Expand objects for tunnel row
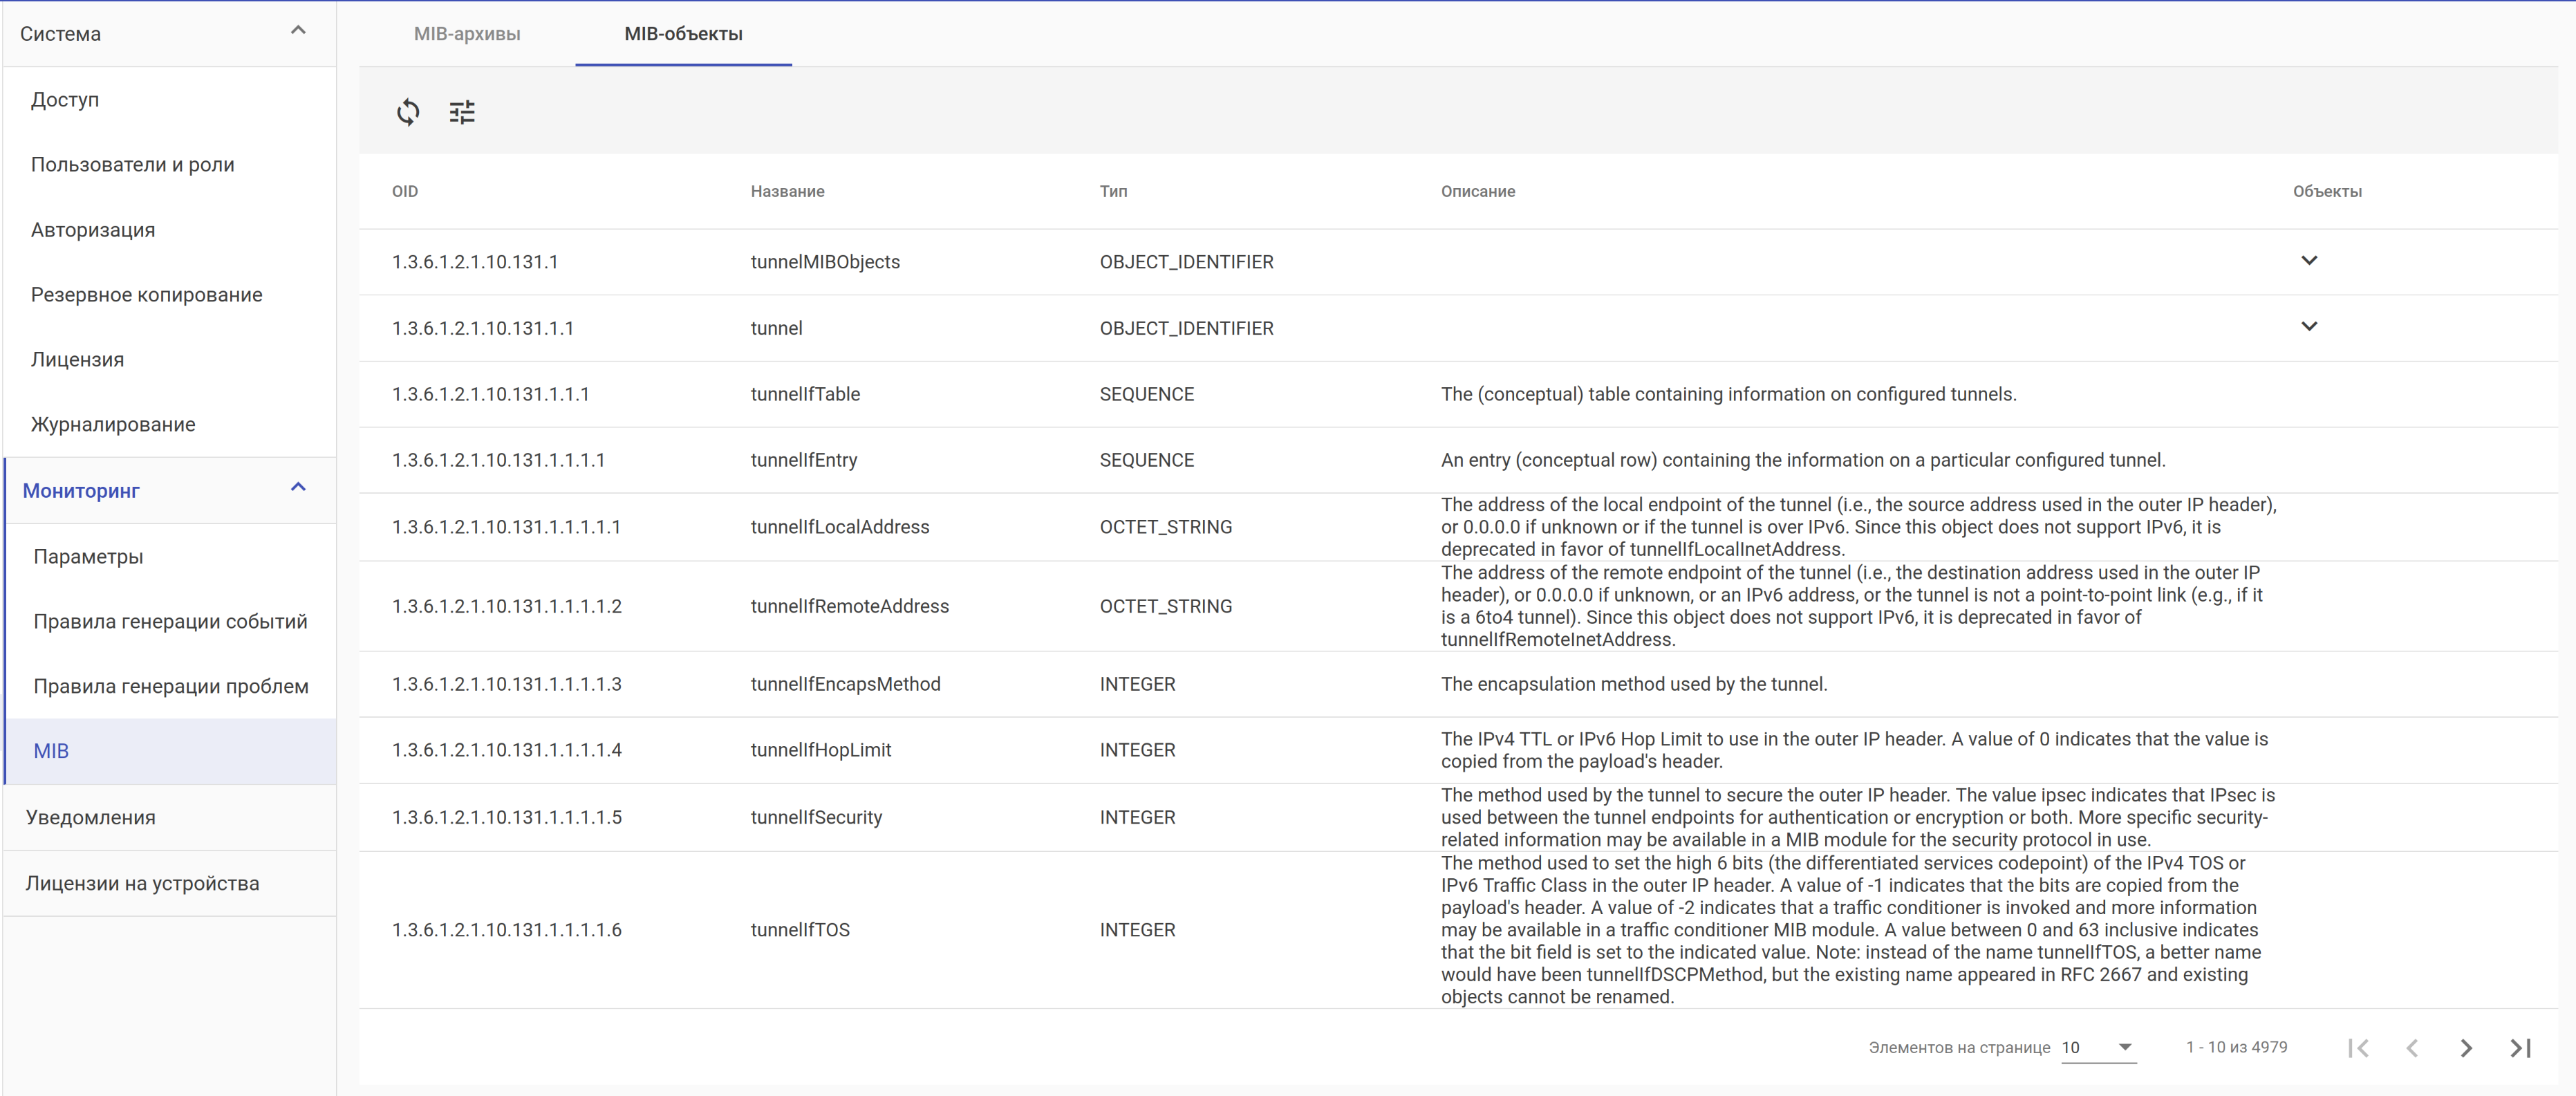This screenshot has width=2576, height=1096. 2308,327
